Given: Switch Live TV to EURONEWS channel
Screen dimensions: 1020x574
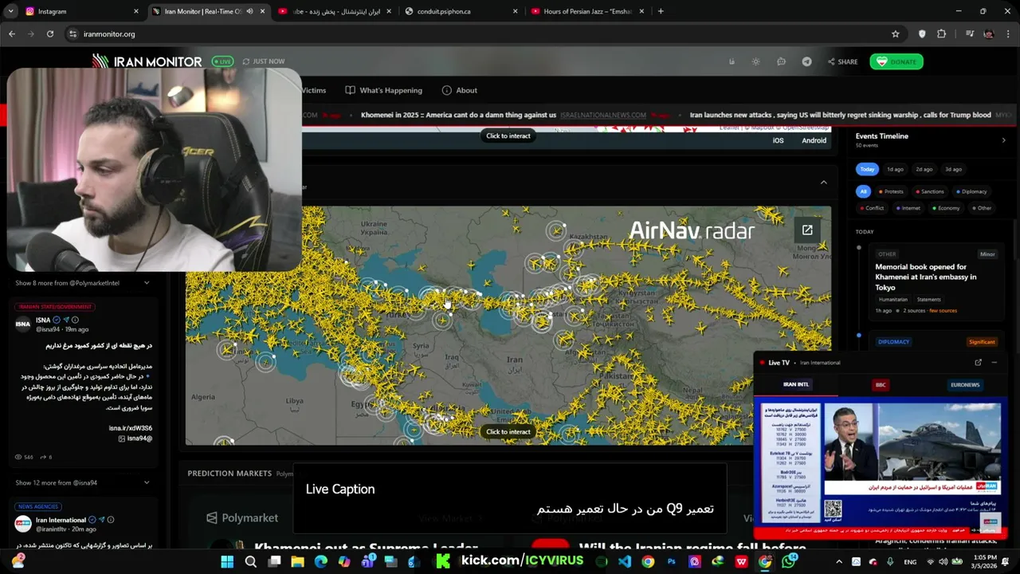Looking at the screenshot, I should point(965,385).
